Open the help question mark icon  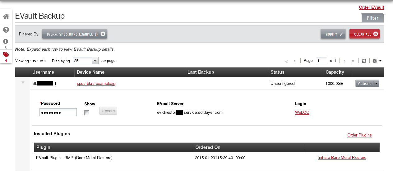[6, 30]
